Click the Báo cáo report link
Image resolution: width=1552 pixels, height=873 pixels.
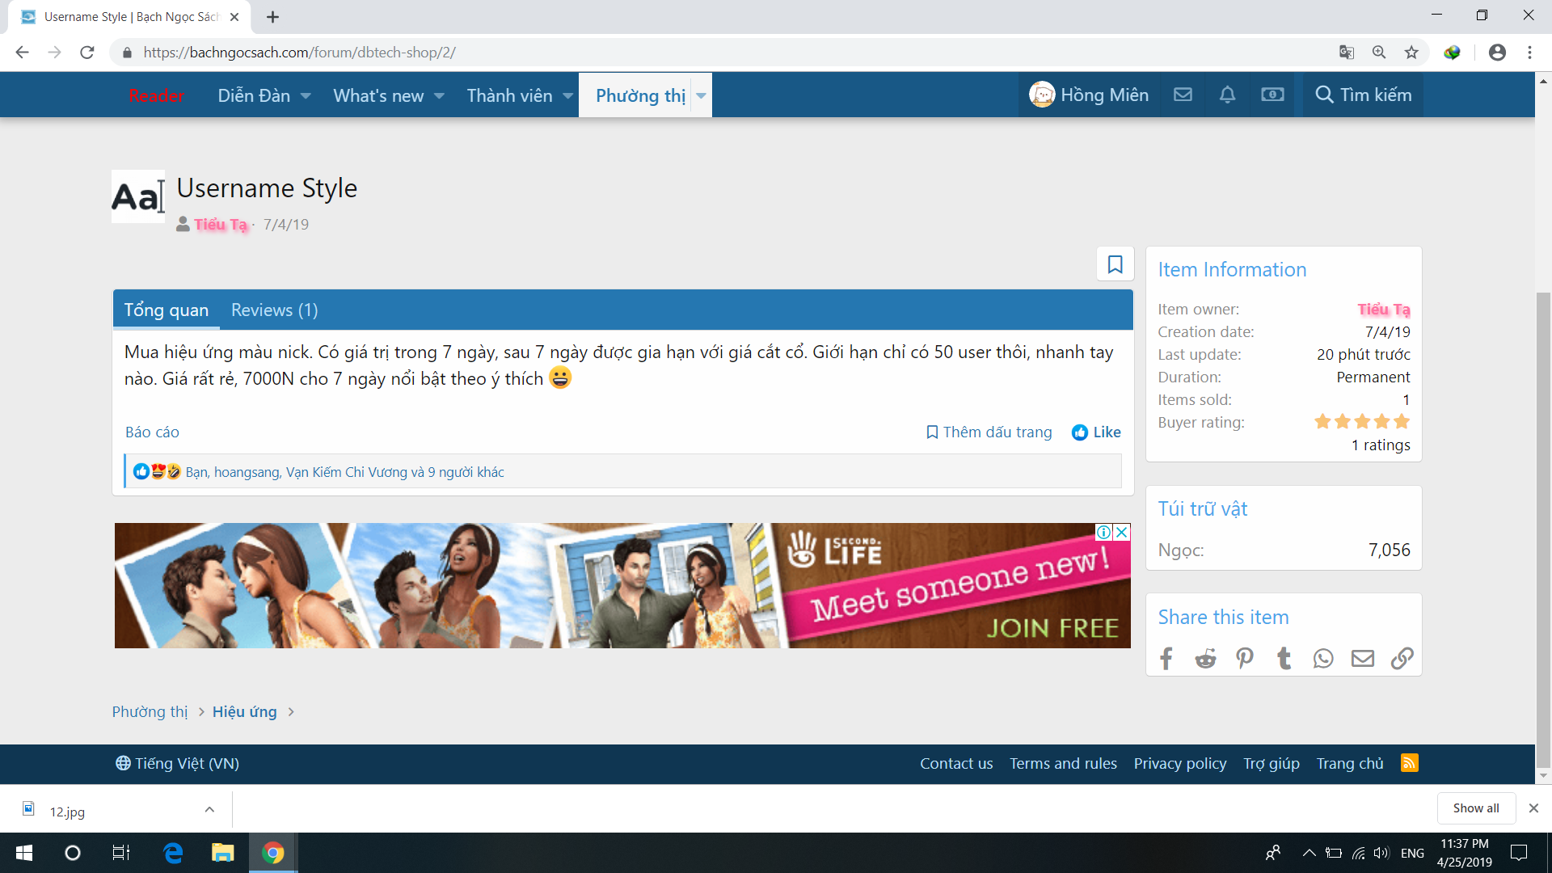pyautogui.click(x=152, y=432)
